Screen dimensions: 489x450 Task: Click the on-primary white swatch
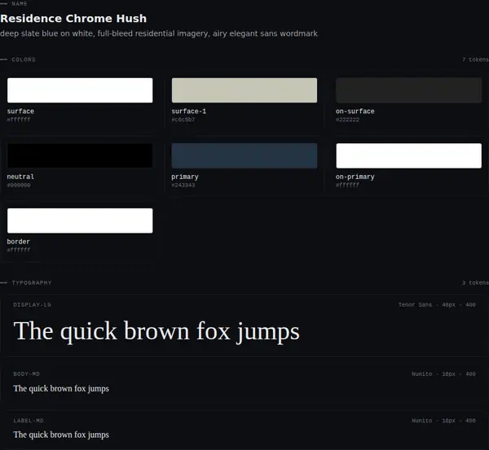[x=408, y=155]
